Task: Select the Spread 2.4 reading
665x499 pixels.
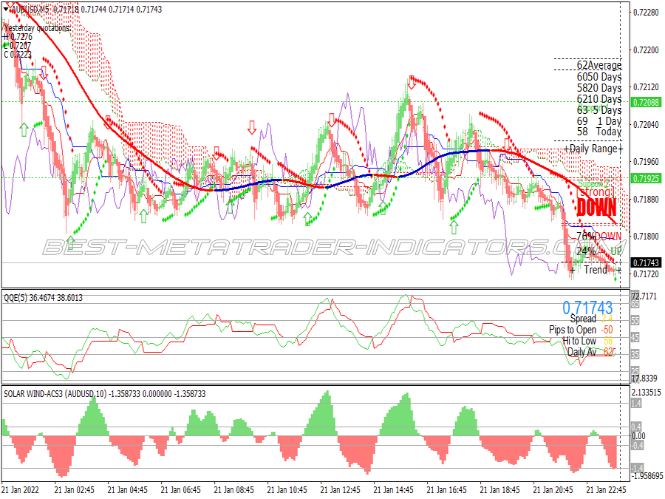Action: click(x=591, y=319)
